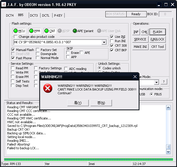Image resolution: width=177 pixels, height=167 pixels.
Task: Select Codes unlock radio button
Action: coord(100,68)
